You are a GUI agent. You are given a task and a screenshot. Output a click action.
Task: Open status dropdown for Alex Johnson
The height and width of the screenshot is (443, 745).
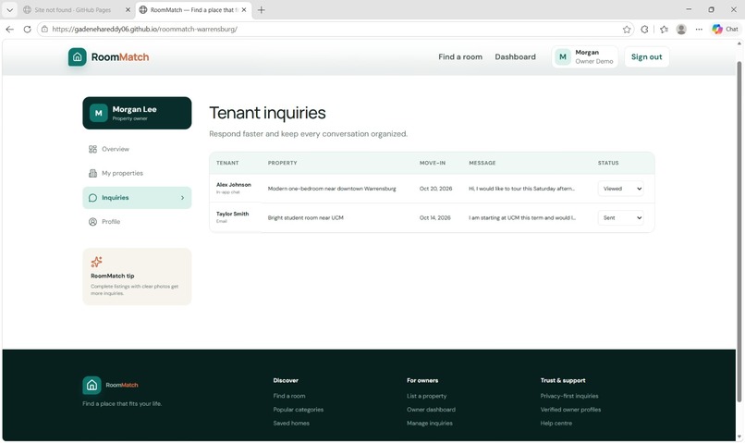click(x=620, y=189)
